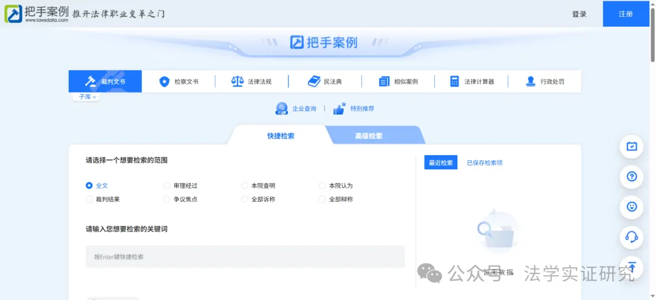The image size is (656, 300).
Task: Click the book icon for 民法典
Action: pyautogui.click(x=314, y=81)
